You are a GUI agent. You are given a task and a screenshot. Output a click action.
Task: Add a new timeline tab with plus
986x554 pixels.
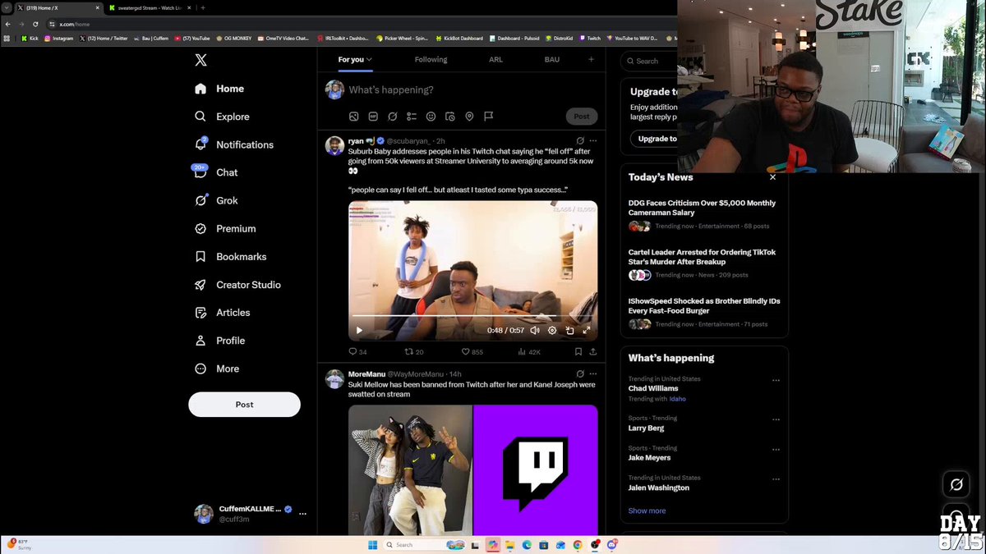[x=591, y=59]
